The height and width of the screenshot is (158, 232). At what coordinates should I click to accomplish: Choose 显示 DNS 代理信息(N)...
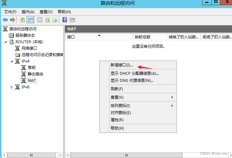138,81
